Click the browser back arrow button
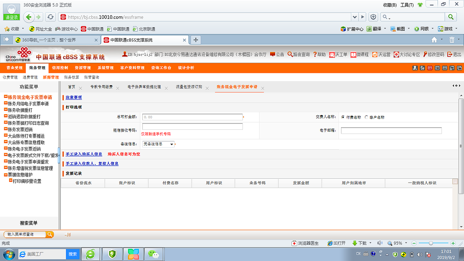This screenshot has width=464, height=261. [x=29, y=17]
